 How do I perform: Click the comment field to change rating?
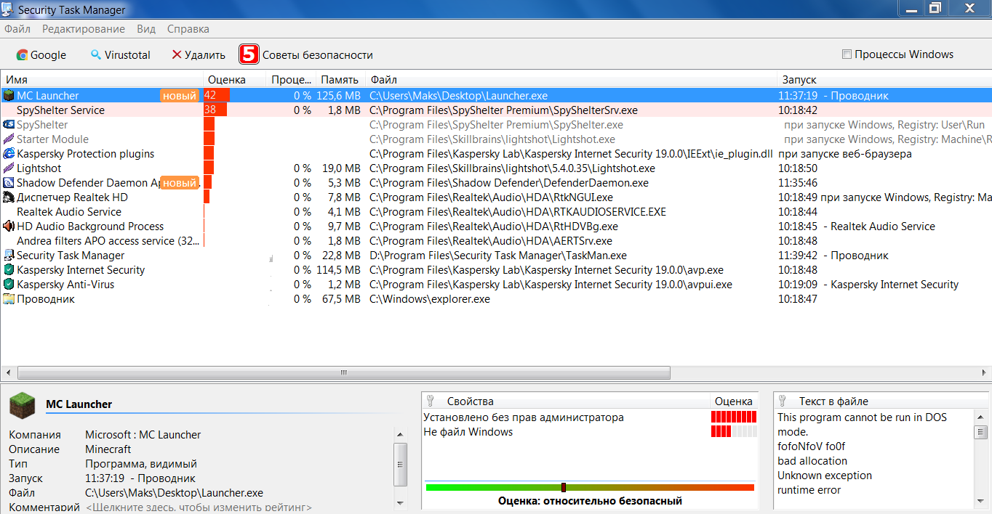point(199,507)
